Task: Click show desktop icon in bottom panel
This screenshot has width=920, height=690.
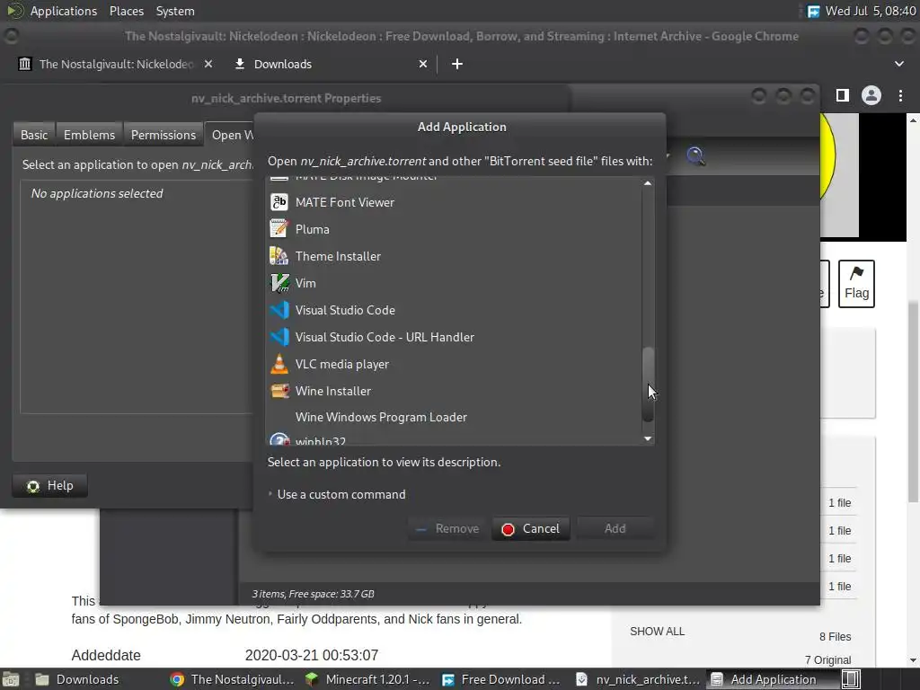Action: pos(11,679)
